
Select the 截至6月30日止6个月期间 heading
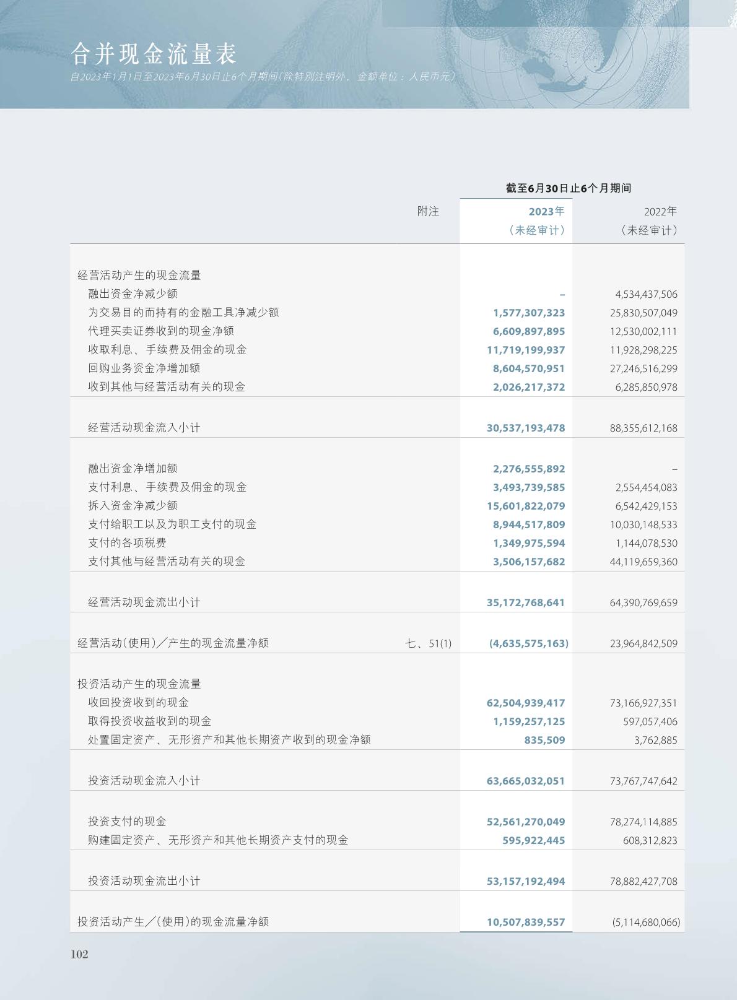coord(568,188)
